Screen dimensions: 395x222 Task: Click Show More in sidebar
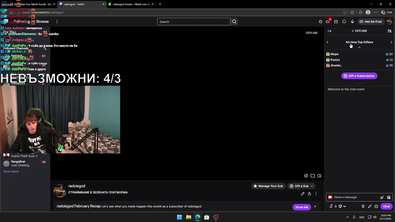click(x=11, y=171)
